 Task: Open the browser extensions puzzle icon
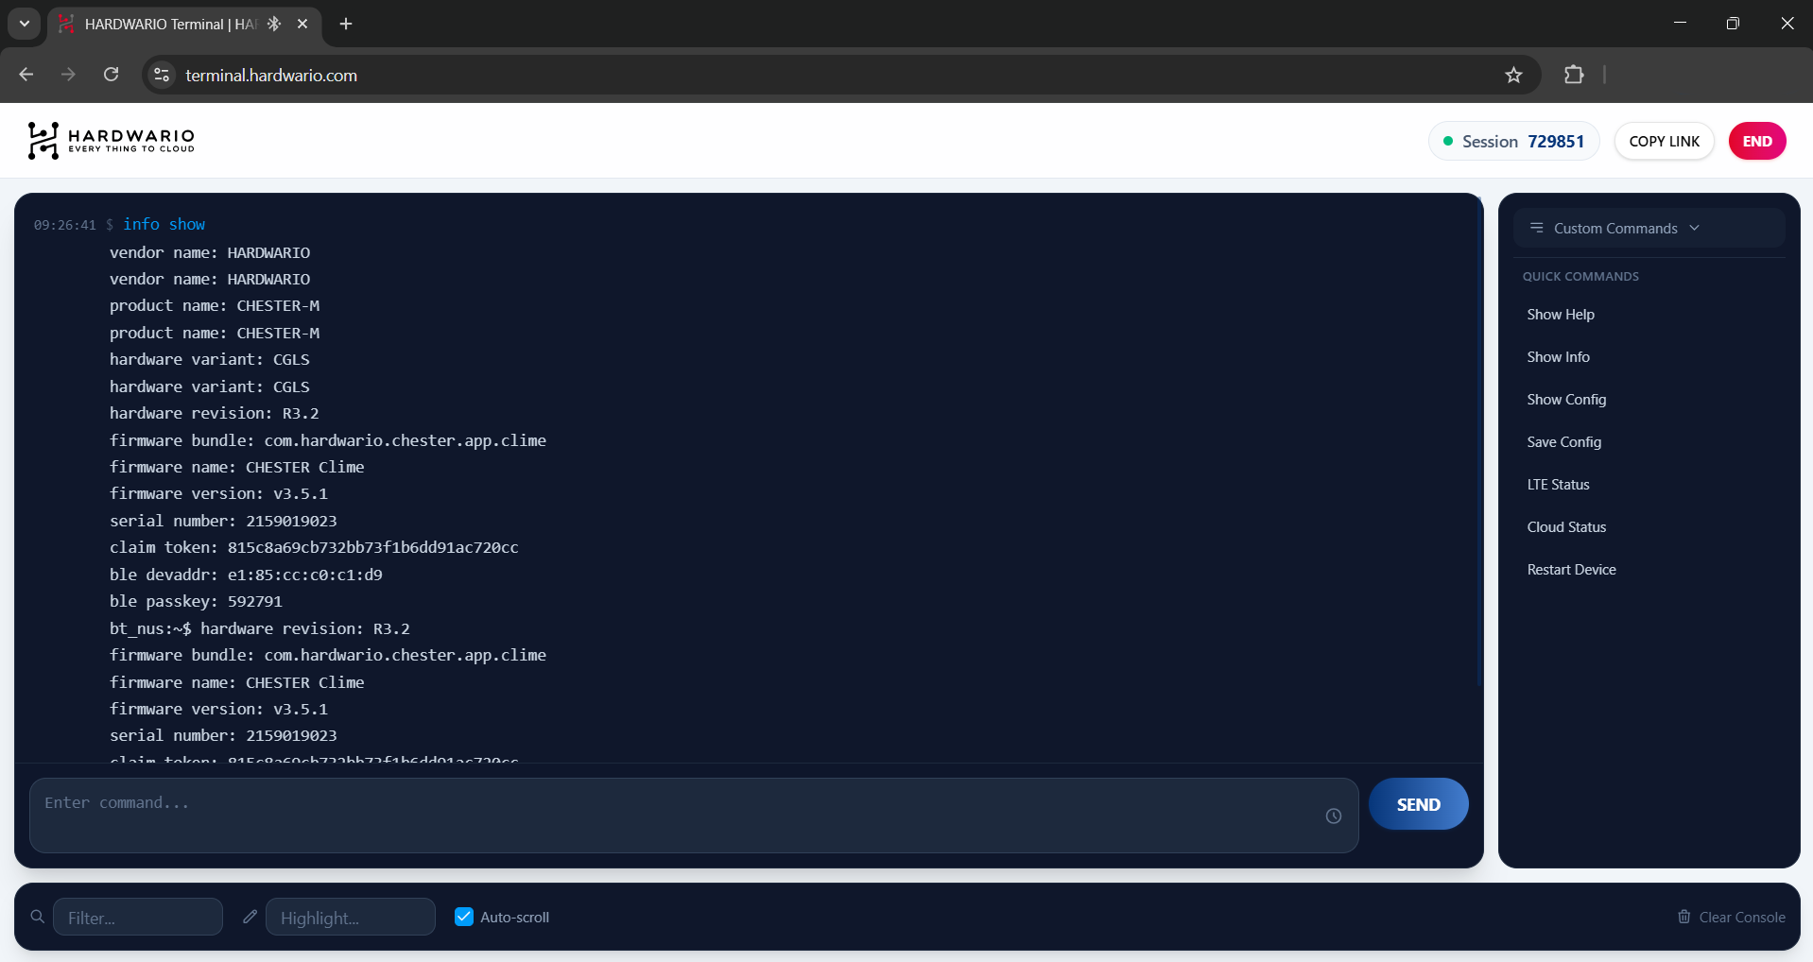click(1574, 75)
